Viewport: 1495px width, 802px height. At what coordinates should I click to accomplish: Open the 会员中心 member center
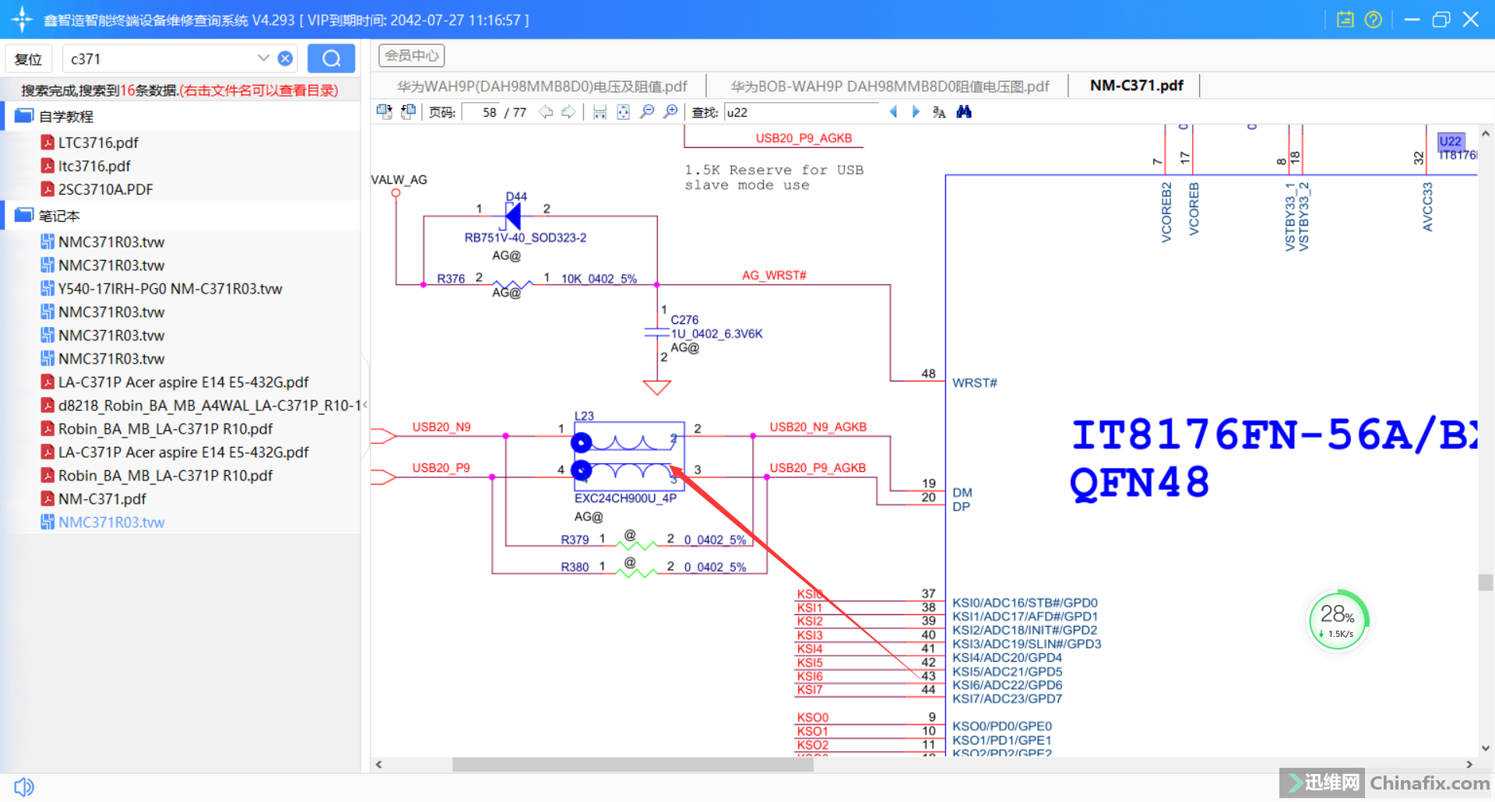point(411,55)
